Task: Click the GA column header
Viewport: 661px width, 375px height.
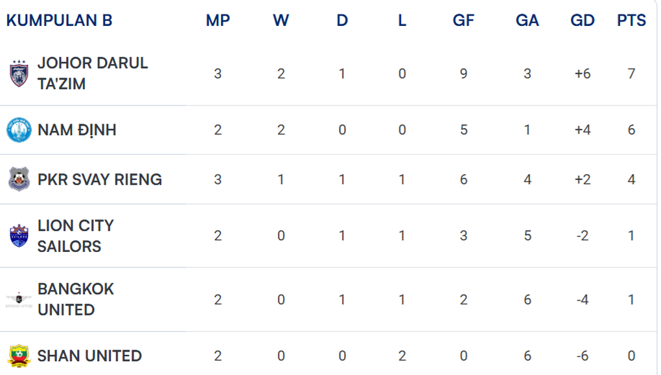Action: (528, 20)
